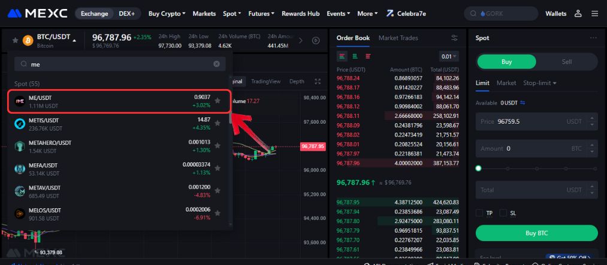The width and height of the screenshot is (607, 265).
Task: Show buy orders only view
Action: click(355, 56)
